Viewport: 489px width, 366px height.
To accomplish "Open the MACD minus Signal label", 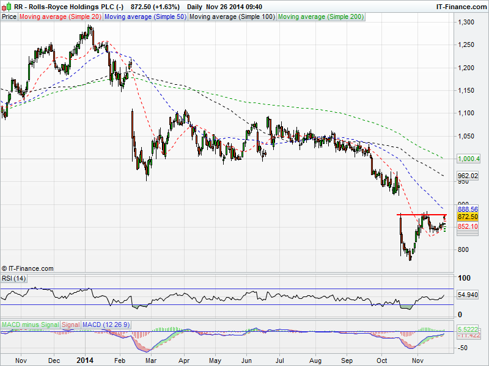I will [30, 324].
